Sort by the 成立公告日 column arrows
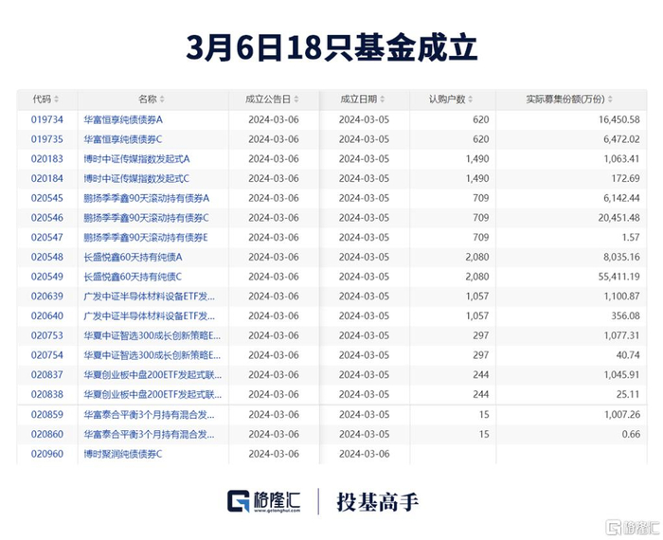This screenshot has width=663, height=540. coord(296,99)
